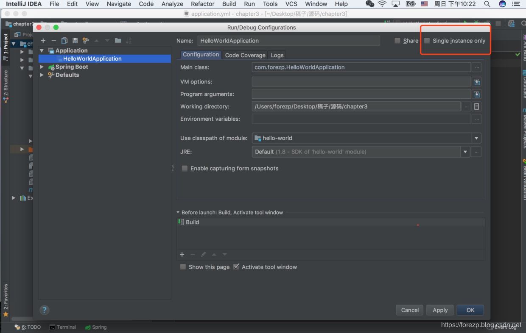Click the VM options input field
This screenshot has width=526, height=333.
pyautogui.click(x=361, y=82)
